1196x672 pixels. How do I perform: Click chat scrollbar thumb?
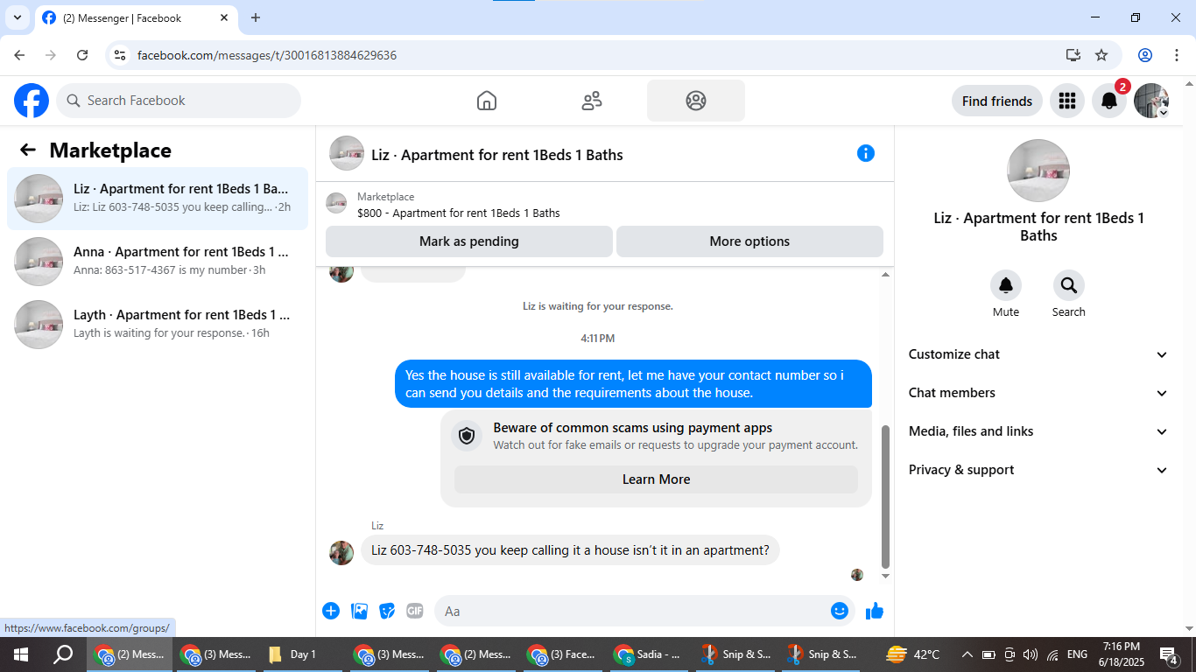pyautogui.click(x=885, y=497)
